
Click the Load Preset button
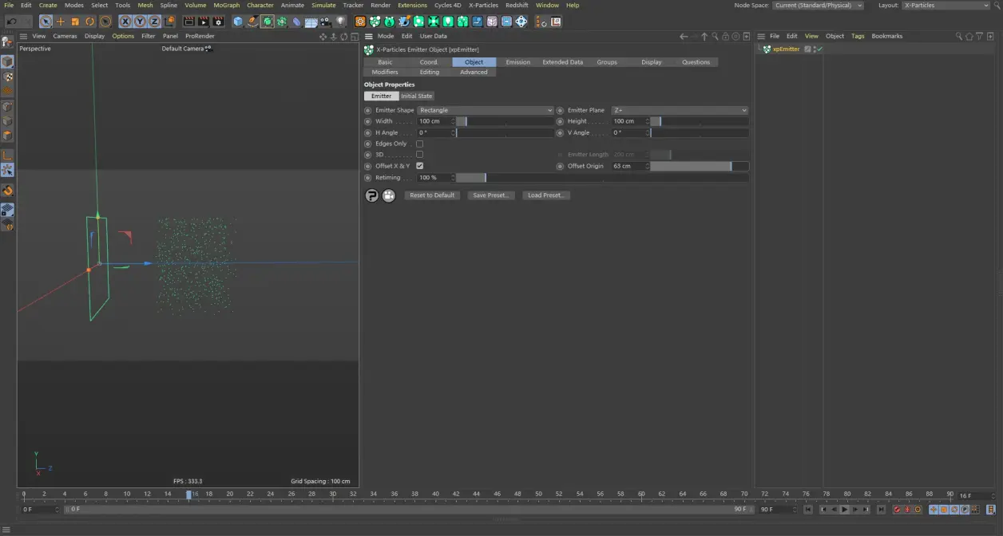coord(545,195)
